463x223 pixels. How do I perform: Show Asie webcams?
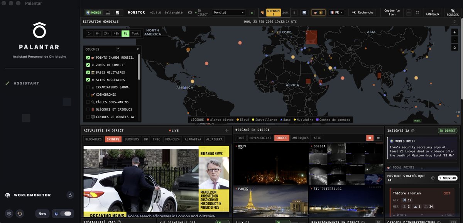[x=318, y=138]
